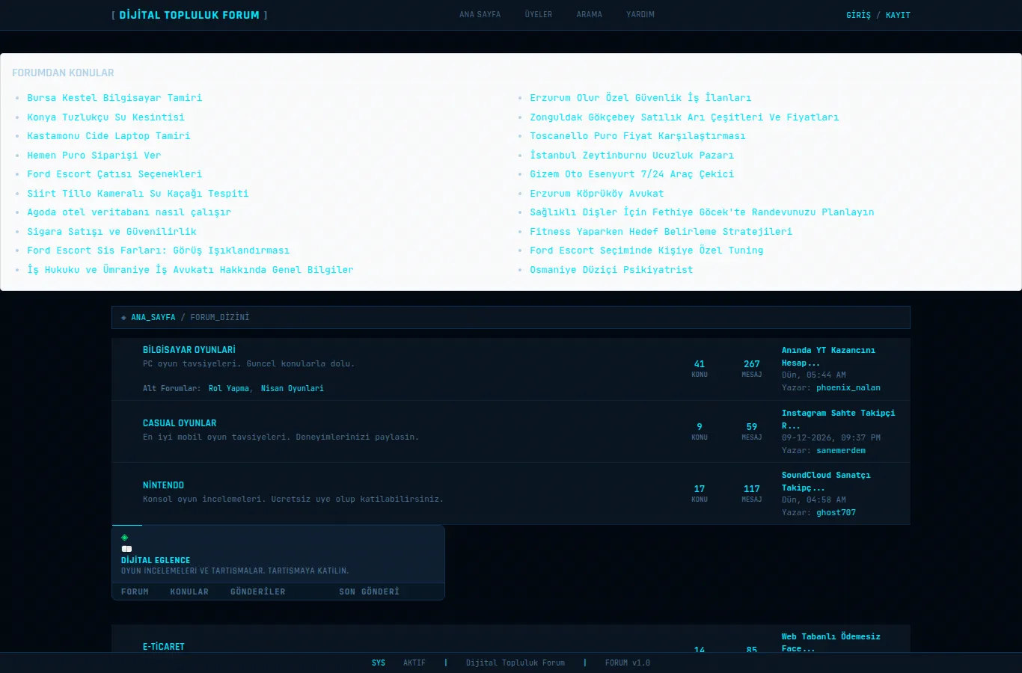Open the ARAMA search page
Screen dimensions: 1022x673
click(x=590, y=14)
